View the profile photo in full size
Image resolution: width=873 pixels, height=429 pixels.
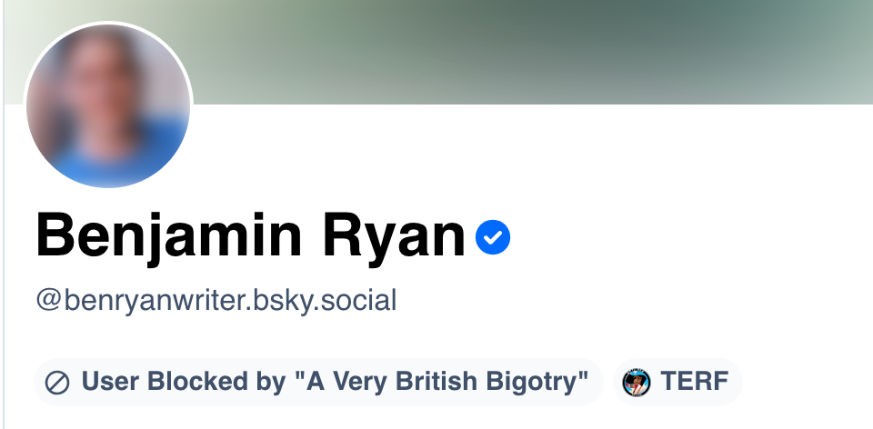coord(108,105)
